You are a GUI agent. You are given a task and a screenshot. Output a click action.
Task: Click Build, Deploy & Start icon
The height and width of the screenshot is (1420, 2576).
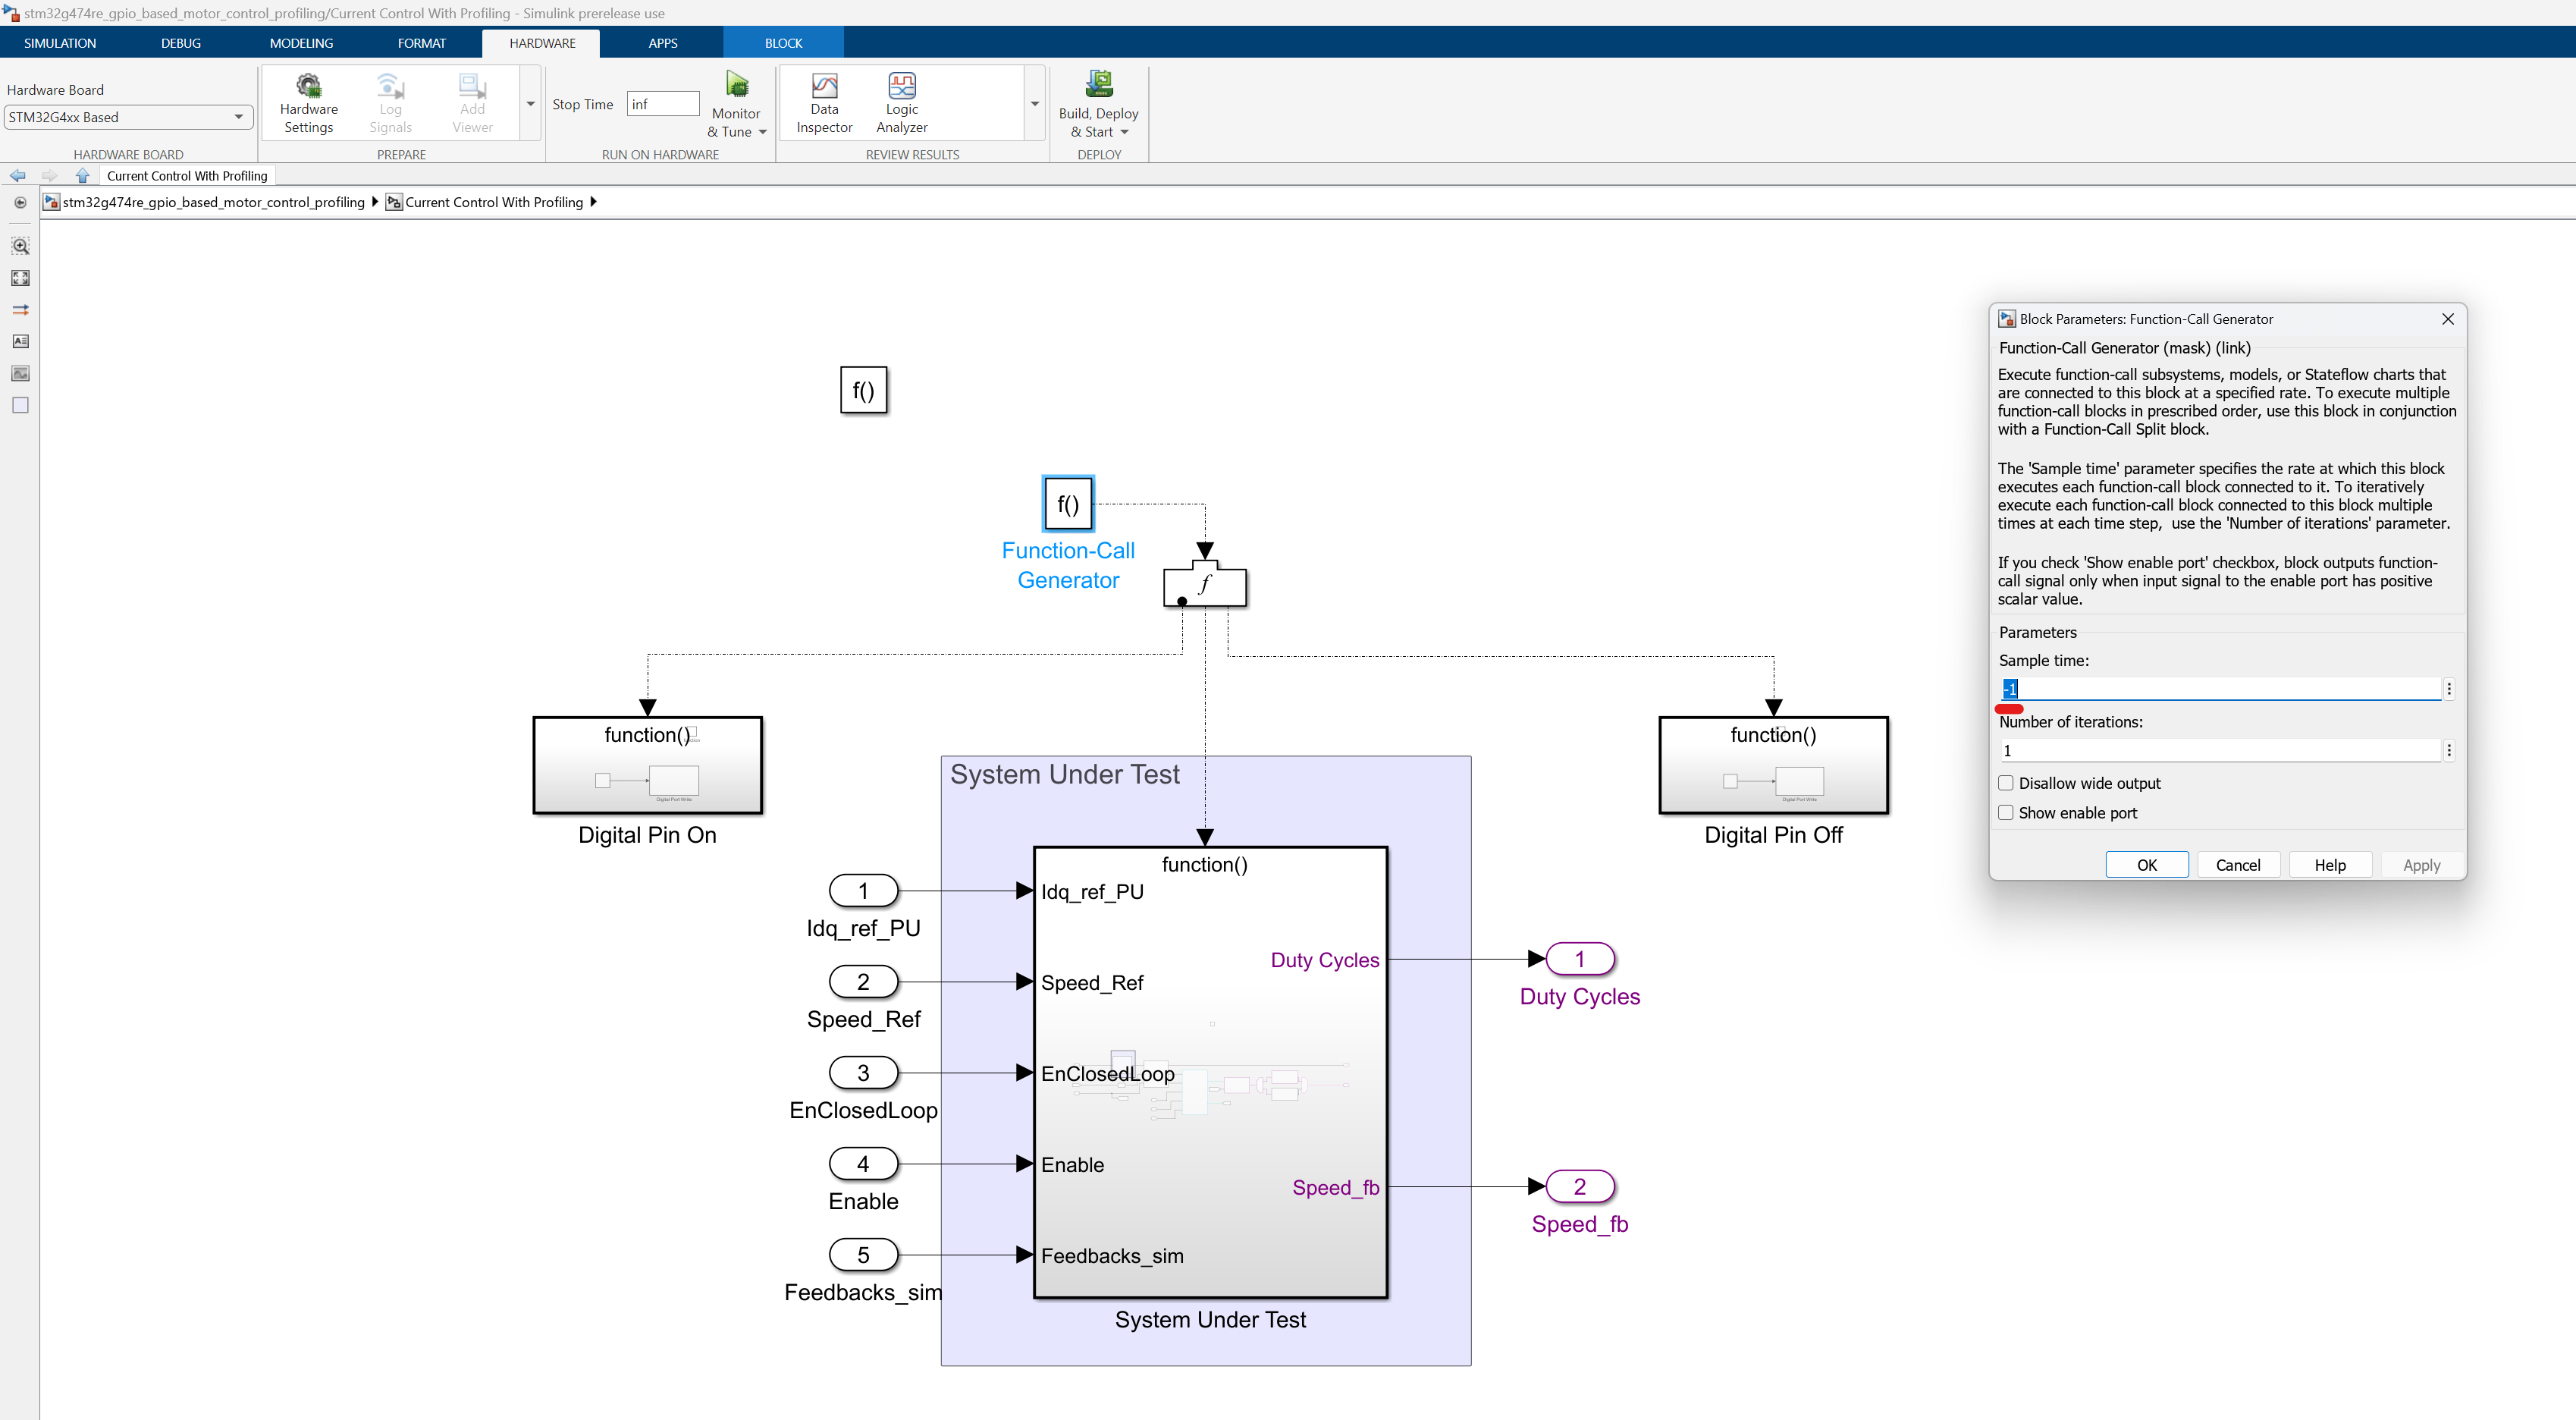(1098, 86)
